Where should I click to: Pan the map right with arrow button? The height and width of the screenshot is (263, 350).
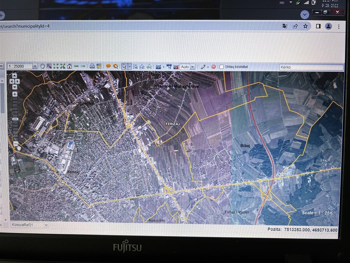coord(17,81)
